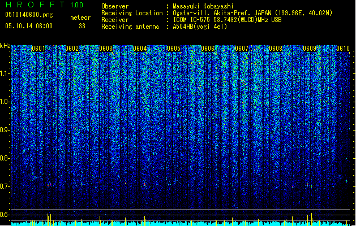Screen dimensions: 356x226
Task: Select the 0604 time marker
Action: pyautogui.click(x=140, y=49)
